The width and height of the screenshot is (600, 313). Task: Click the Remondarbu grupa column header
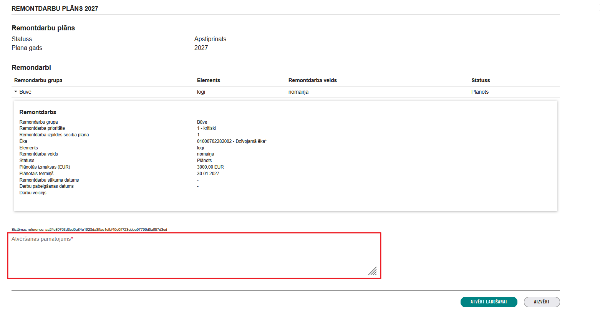(x=38, y=80)
